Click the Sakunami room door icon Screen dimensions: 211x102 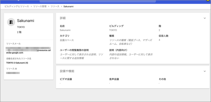click(11, 22)
